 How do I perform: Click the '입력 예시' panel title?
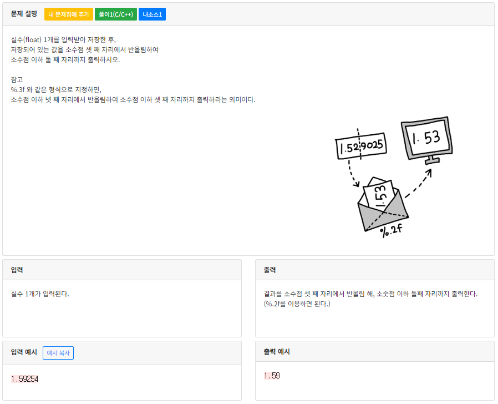point(23,352)
